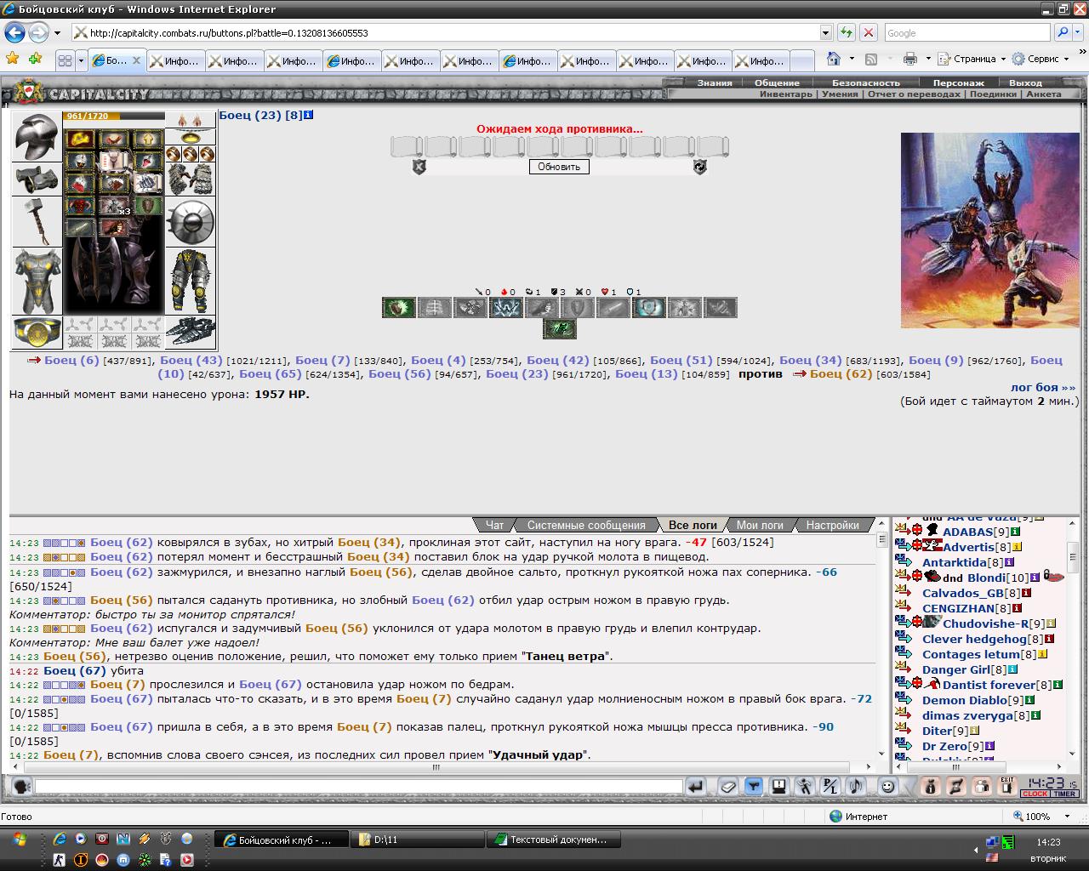Open the zoom level 100% dropdown
The height and width of the screenshot is (871, 1089).
click(x=1069, y=816)
